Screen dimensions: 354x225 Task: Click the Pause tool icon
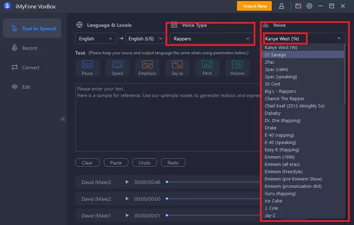[x=87, y=64]
